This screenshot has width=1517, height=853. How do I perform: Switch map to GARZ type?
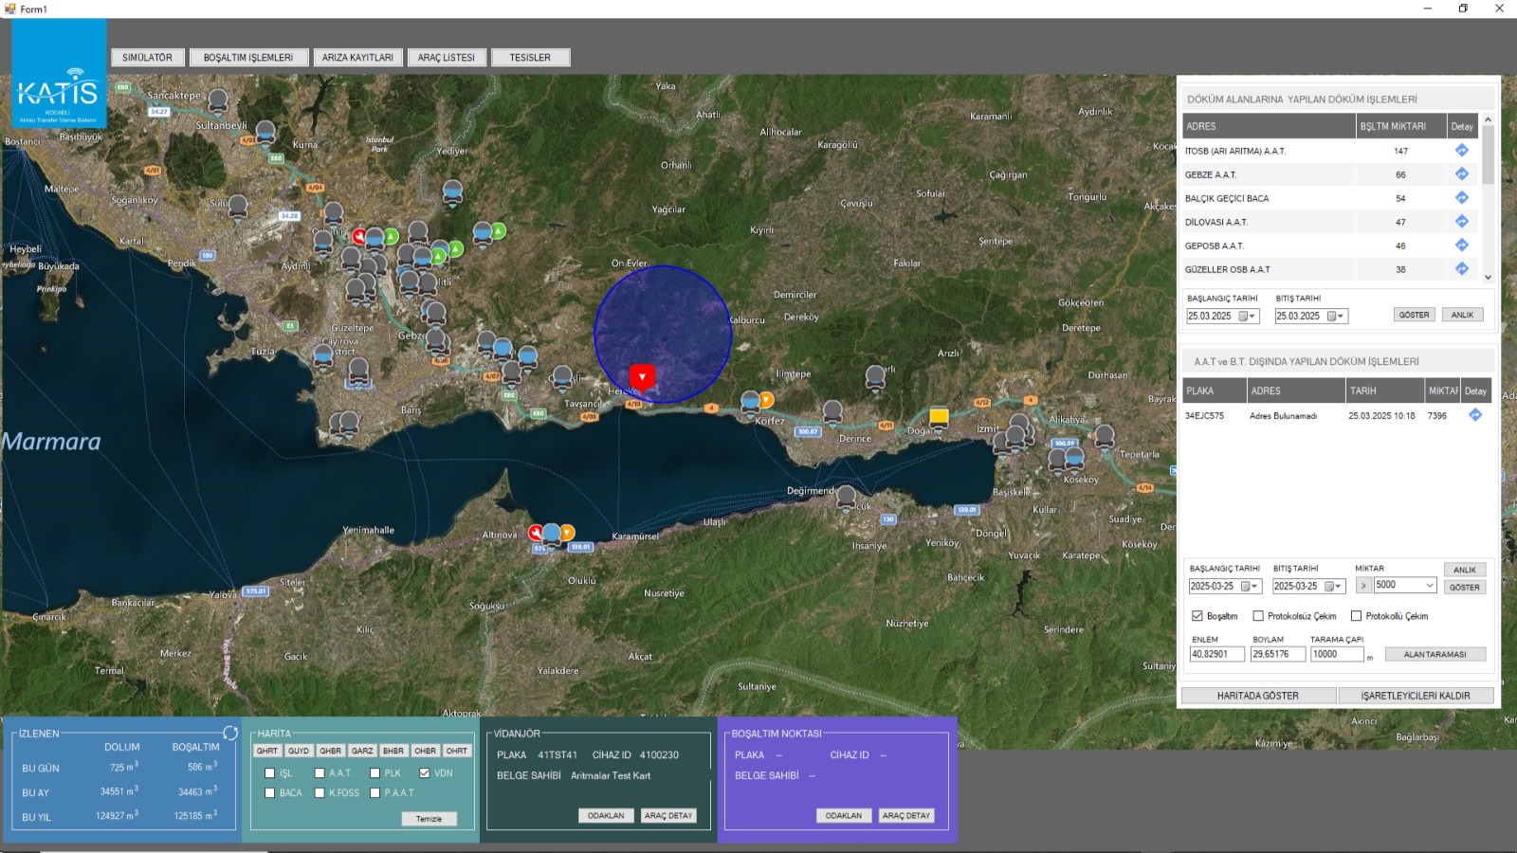coord(362,751)
